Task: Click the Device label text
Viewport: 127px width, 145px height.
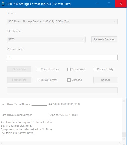Action: 11,13
